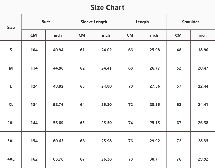Select the M size row label
The image size is (215, 168).
click(11, 68)
